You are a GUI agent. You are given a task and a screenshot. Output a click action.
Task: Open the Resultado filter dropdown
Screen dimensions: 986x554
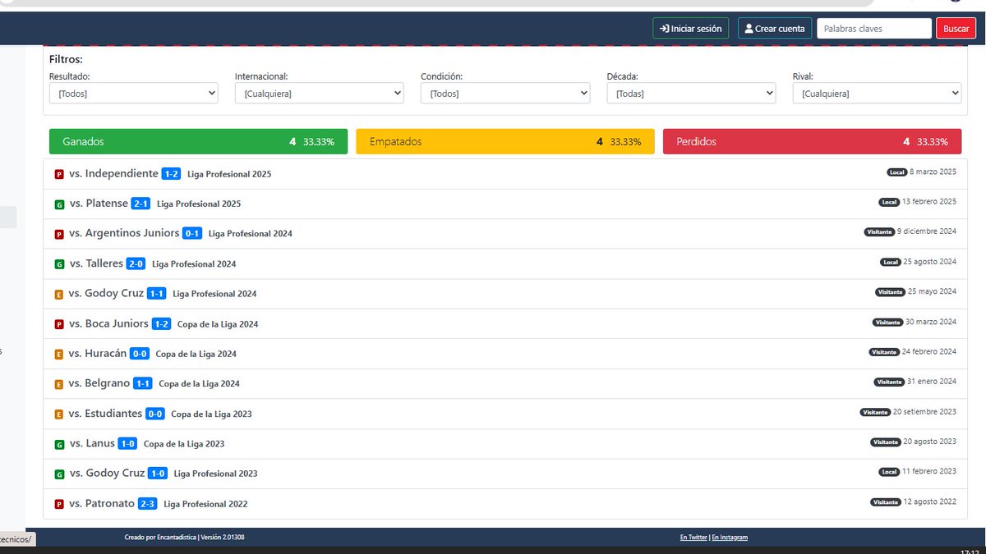tap(133, 94)
